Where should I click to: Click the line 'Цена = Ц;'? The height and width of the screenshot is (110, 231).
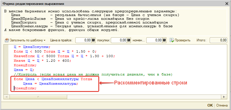pyautogui.click(x=24, y=70)
